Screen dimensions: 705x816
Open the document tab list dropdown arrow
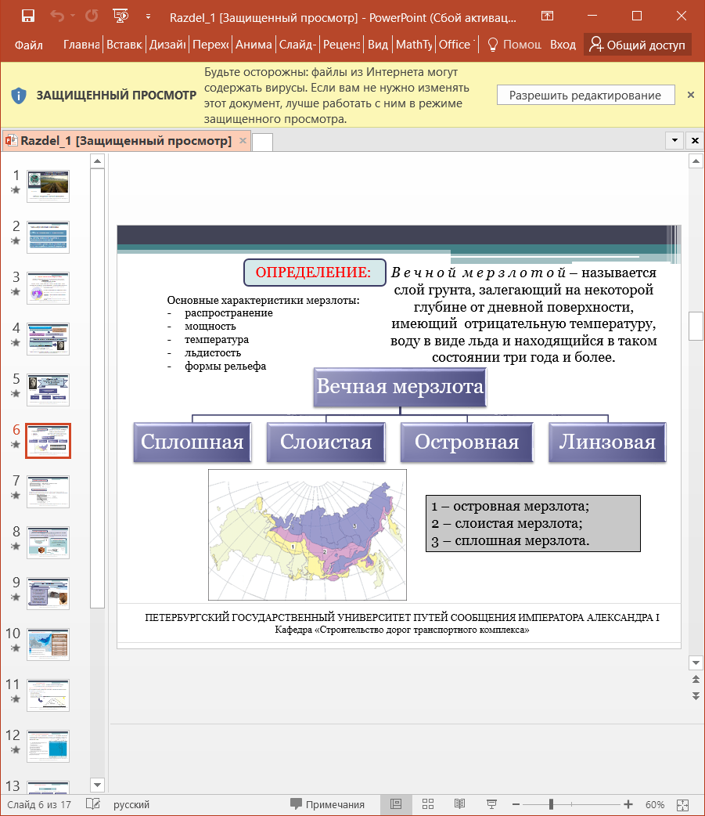674,140
